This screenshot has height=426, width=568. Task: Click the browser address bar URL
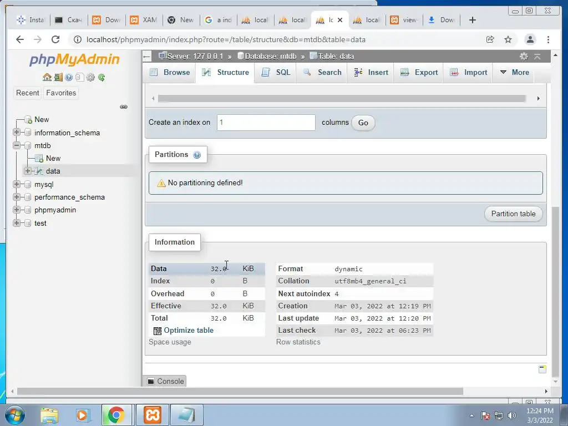226,39
